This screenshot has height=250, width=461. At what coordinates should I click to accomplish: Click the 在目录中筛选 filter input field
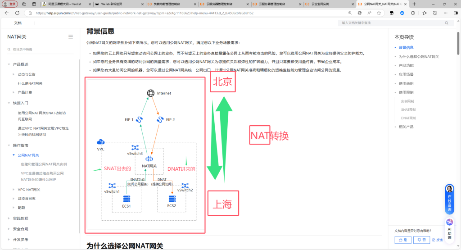click(41, 49)
